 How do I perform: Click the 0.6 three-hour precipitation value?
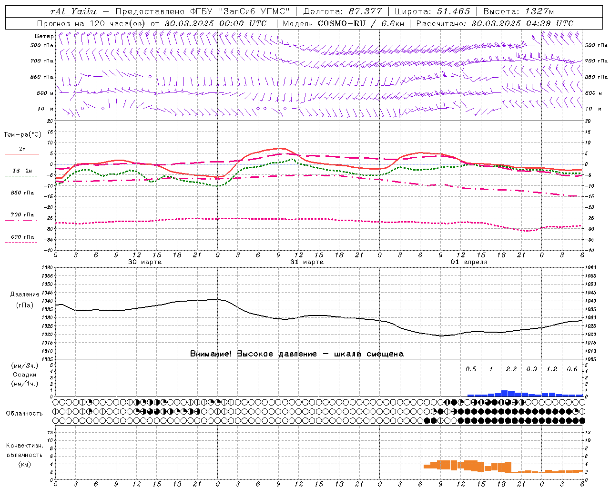(x=572, y=369)
